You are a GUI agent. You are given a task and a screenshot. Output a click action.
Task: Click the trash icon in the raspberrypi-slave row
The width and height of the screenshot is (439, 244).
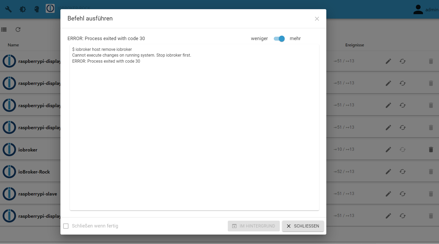(431, 194)
